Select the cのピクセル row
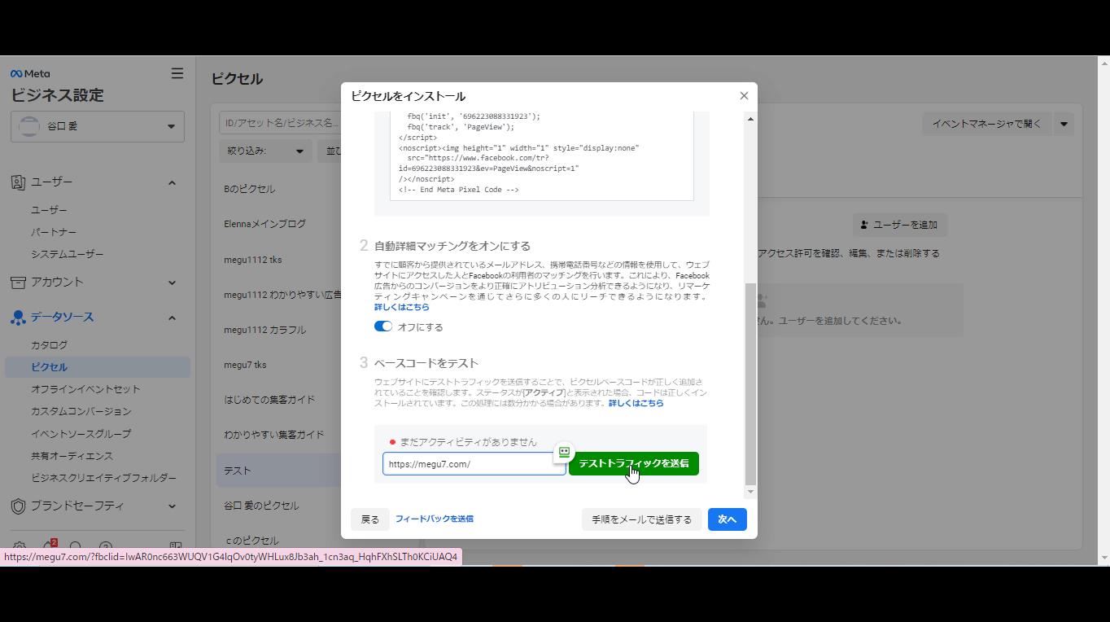The height and width of the screenshot is (622, 1110). pos(279,541)
